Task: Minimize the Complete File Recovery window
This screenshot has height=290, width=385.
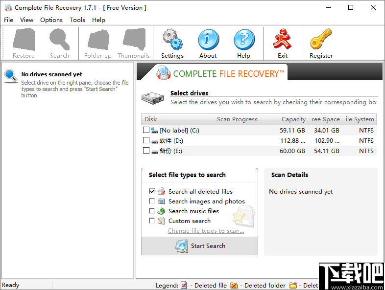Action: [x=329, y=8]
